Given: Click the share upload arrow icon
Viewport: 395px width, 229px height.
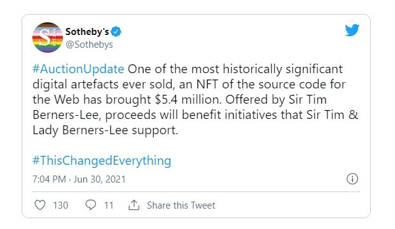Looking at the screenshot, I should [134, 205].
